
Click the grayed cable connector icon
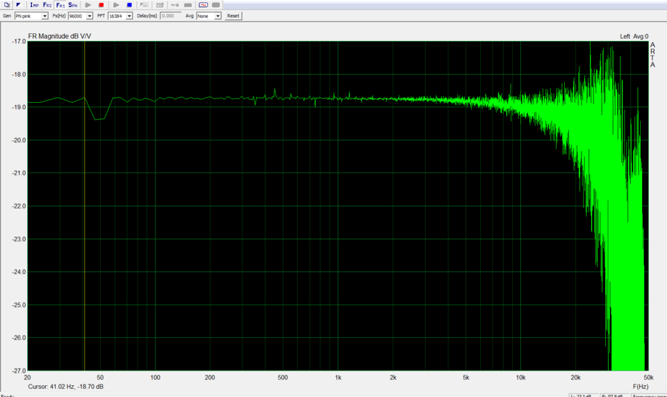point(175,5)
